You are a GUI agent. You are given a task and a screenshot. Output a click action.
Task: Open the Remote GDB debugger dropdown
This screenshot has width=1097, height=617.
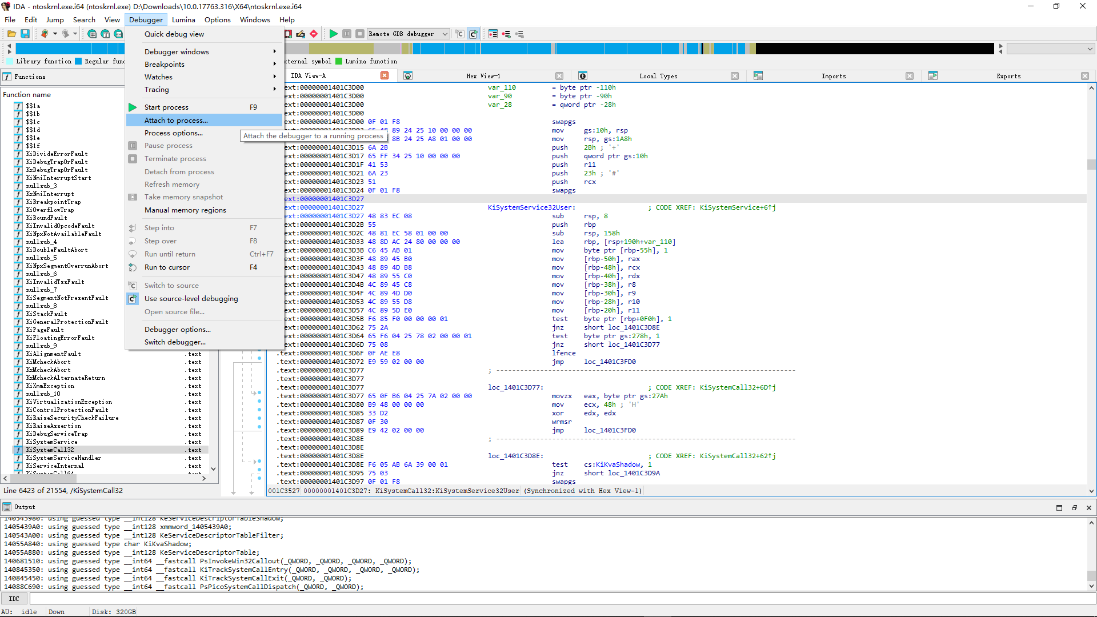[445, 34]
